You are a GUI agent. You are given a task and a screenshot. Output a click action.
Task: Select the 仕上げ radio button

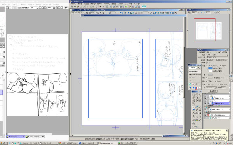click(x=216, y=81)
